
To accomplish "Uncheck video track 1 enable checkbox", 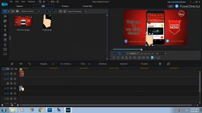I will click(11, 74).
